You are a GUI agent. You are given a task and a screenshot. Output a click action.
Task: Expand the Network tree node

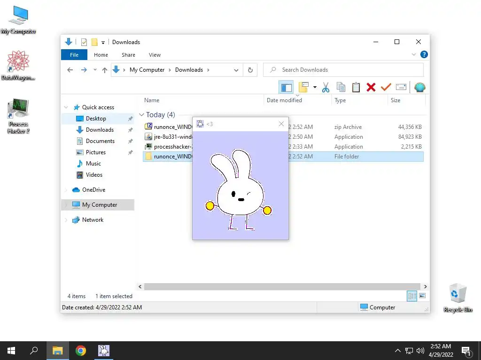pyautogui.click(x=66, y=220)
